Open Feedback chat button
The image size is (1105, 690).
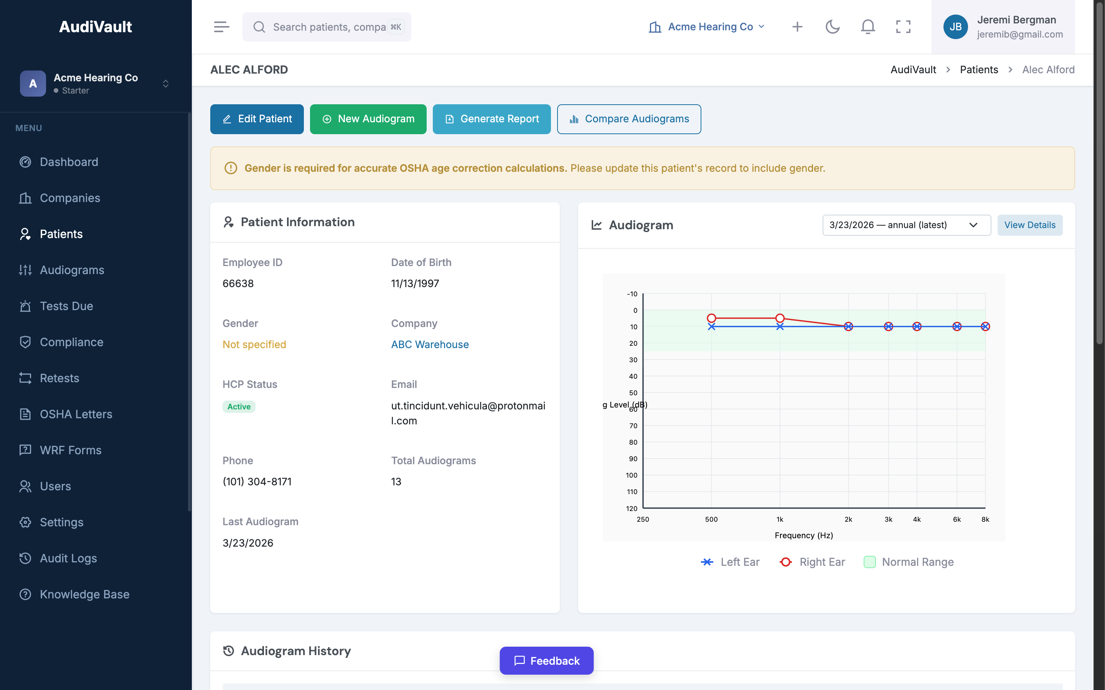click(546, 660)
